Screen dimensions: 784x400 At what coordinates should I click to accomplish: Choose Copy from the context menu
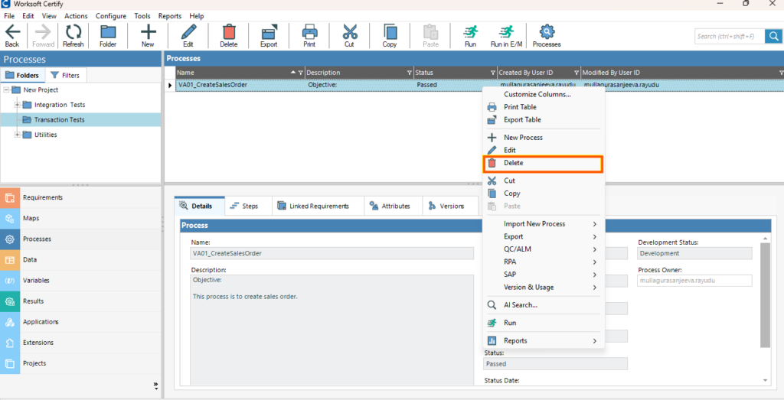point(544,193)
